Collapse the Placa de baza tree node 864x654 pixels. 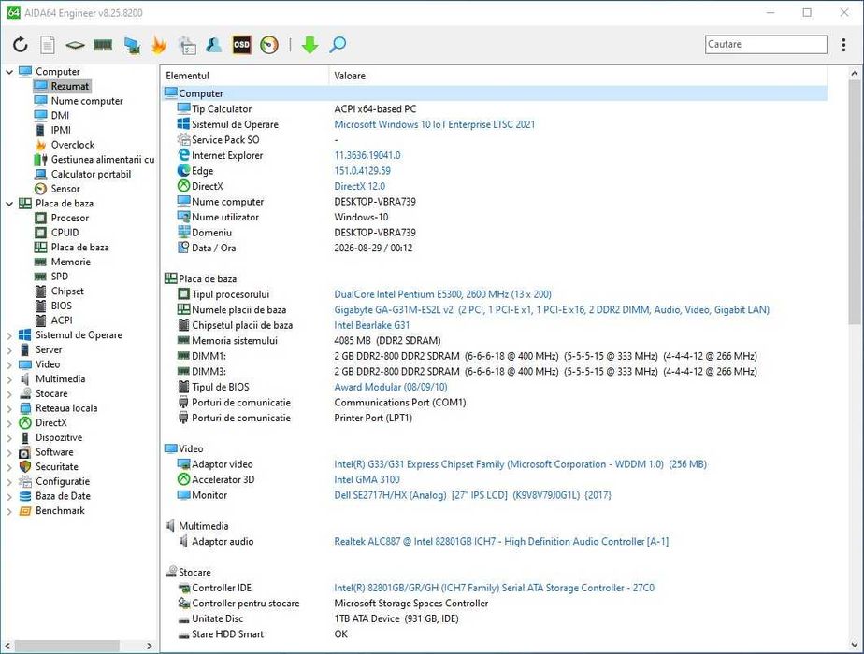click(9, 204)
